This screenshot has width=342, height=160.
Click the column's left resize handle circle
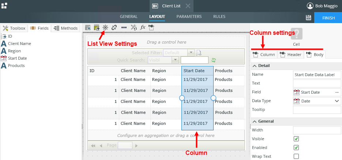click(x=182, y=98)
